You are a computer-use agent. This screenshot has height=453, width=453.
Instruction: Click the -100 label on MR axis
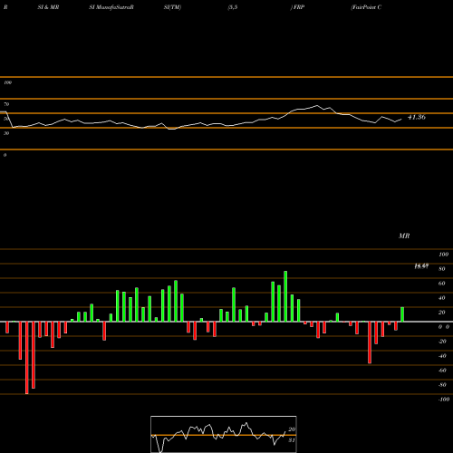click(443, 400)
